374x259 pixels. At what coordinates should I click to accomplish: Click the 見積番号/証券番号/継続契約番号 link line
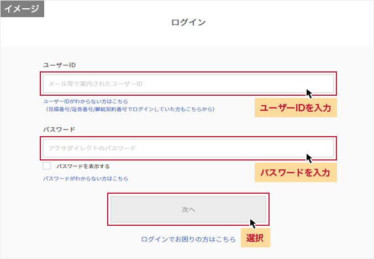point(130,110)
